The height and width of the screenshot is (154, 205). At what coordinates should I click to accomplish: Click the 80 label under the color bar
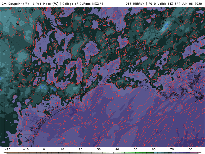click(x=190, y=149)
